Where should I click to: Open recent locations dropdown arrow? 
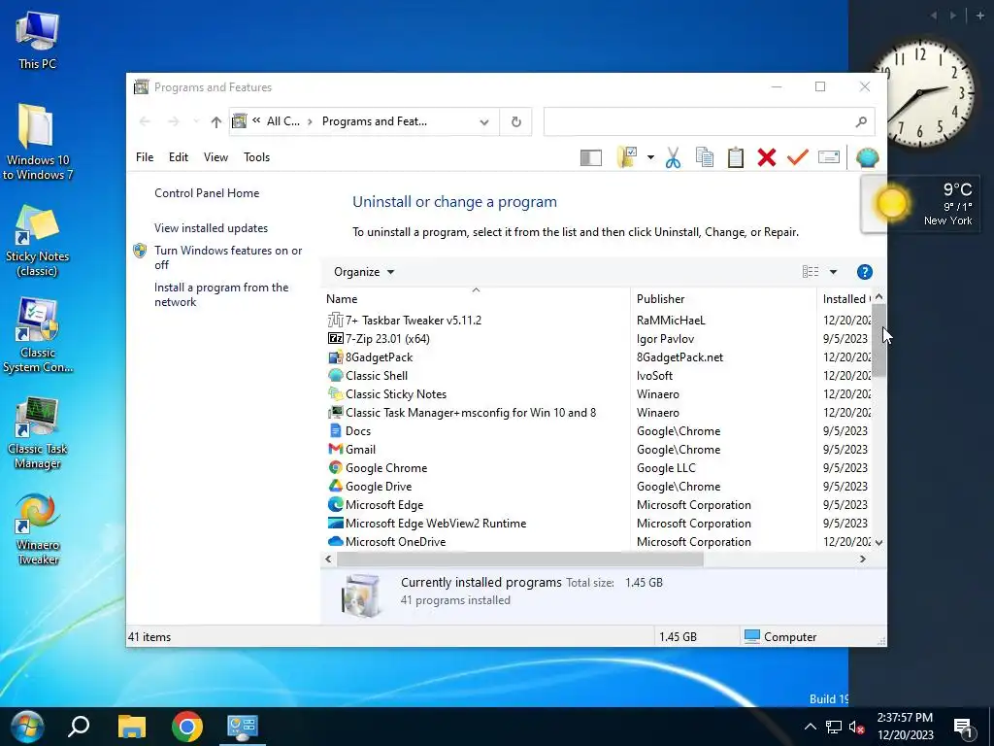point(196,121)
